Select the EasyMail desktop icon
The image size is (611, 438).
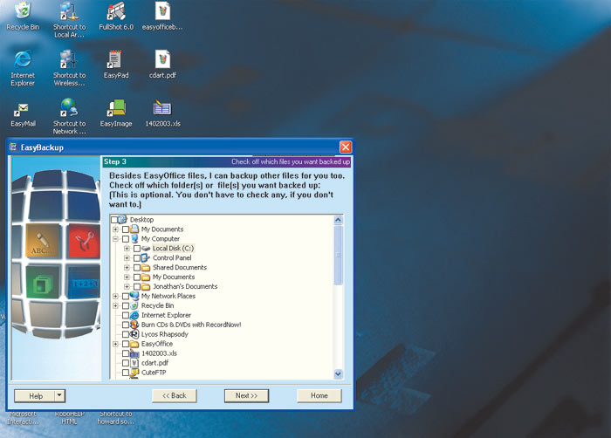(23, 109)
